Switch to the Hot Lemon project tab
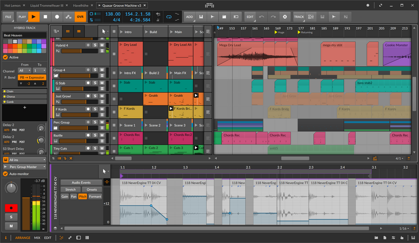 tap(13, 5)
